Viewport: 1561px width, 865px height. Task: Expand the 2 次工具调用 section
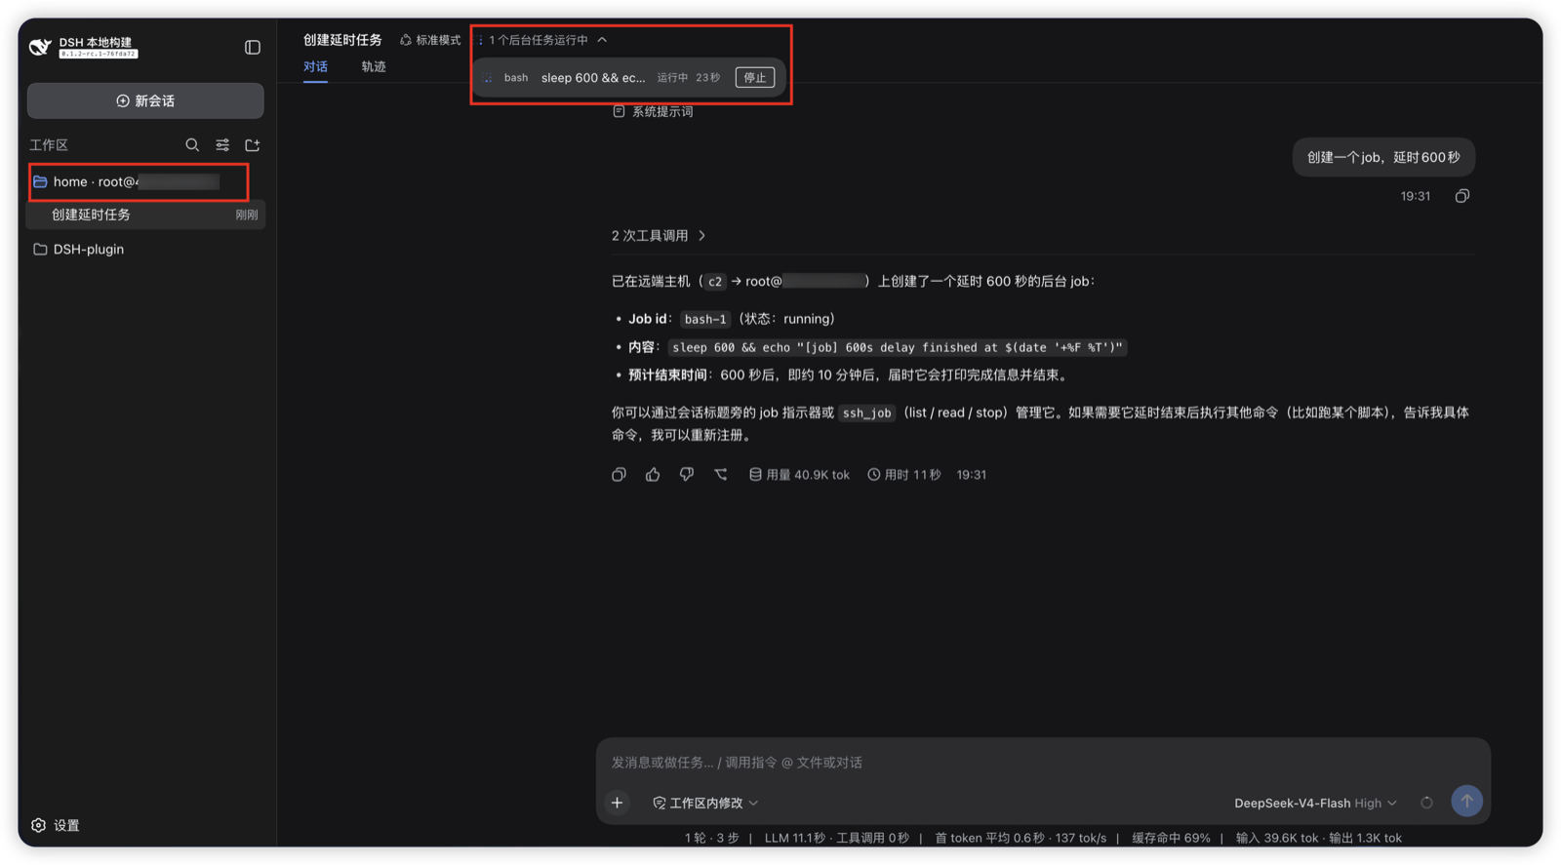[659, 235]
